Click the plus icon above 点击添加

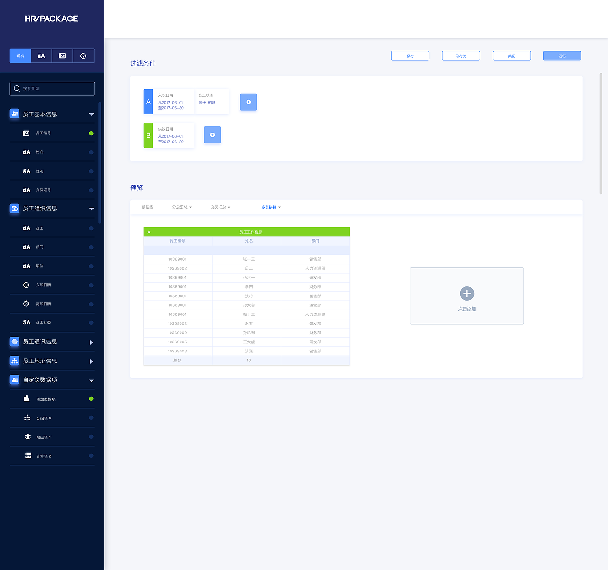[467, 294]
